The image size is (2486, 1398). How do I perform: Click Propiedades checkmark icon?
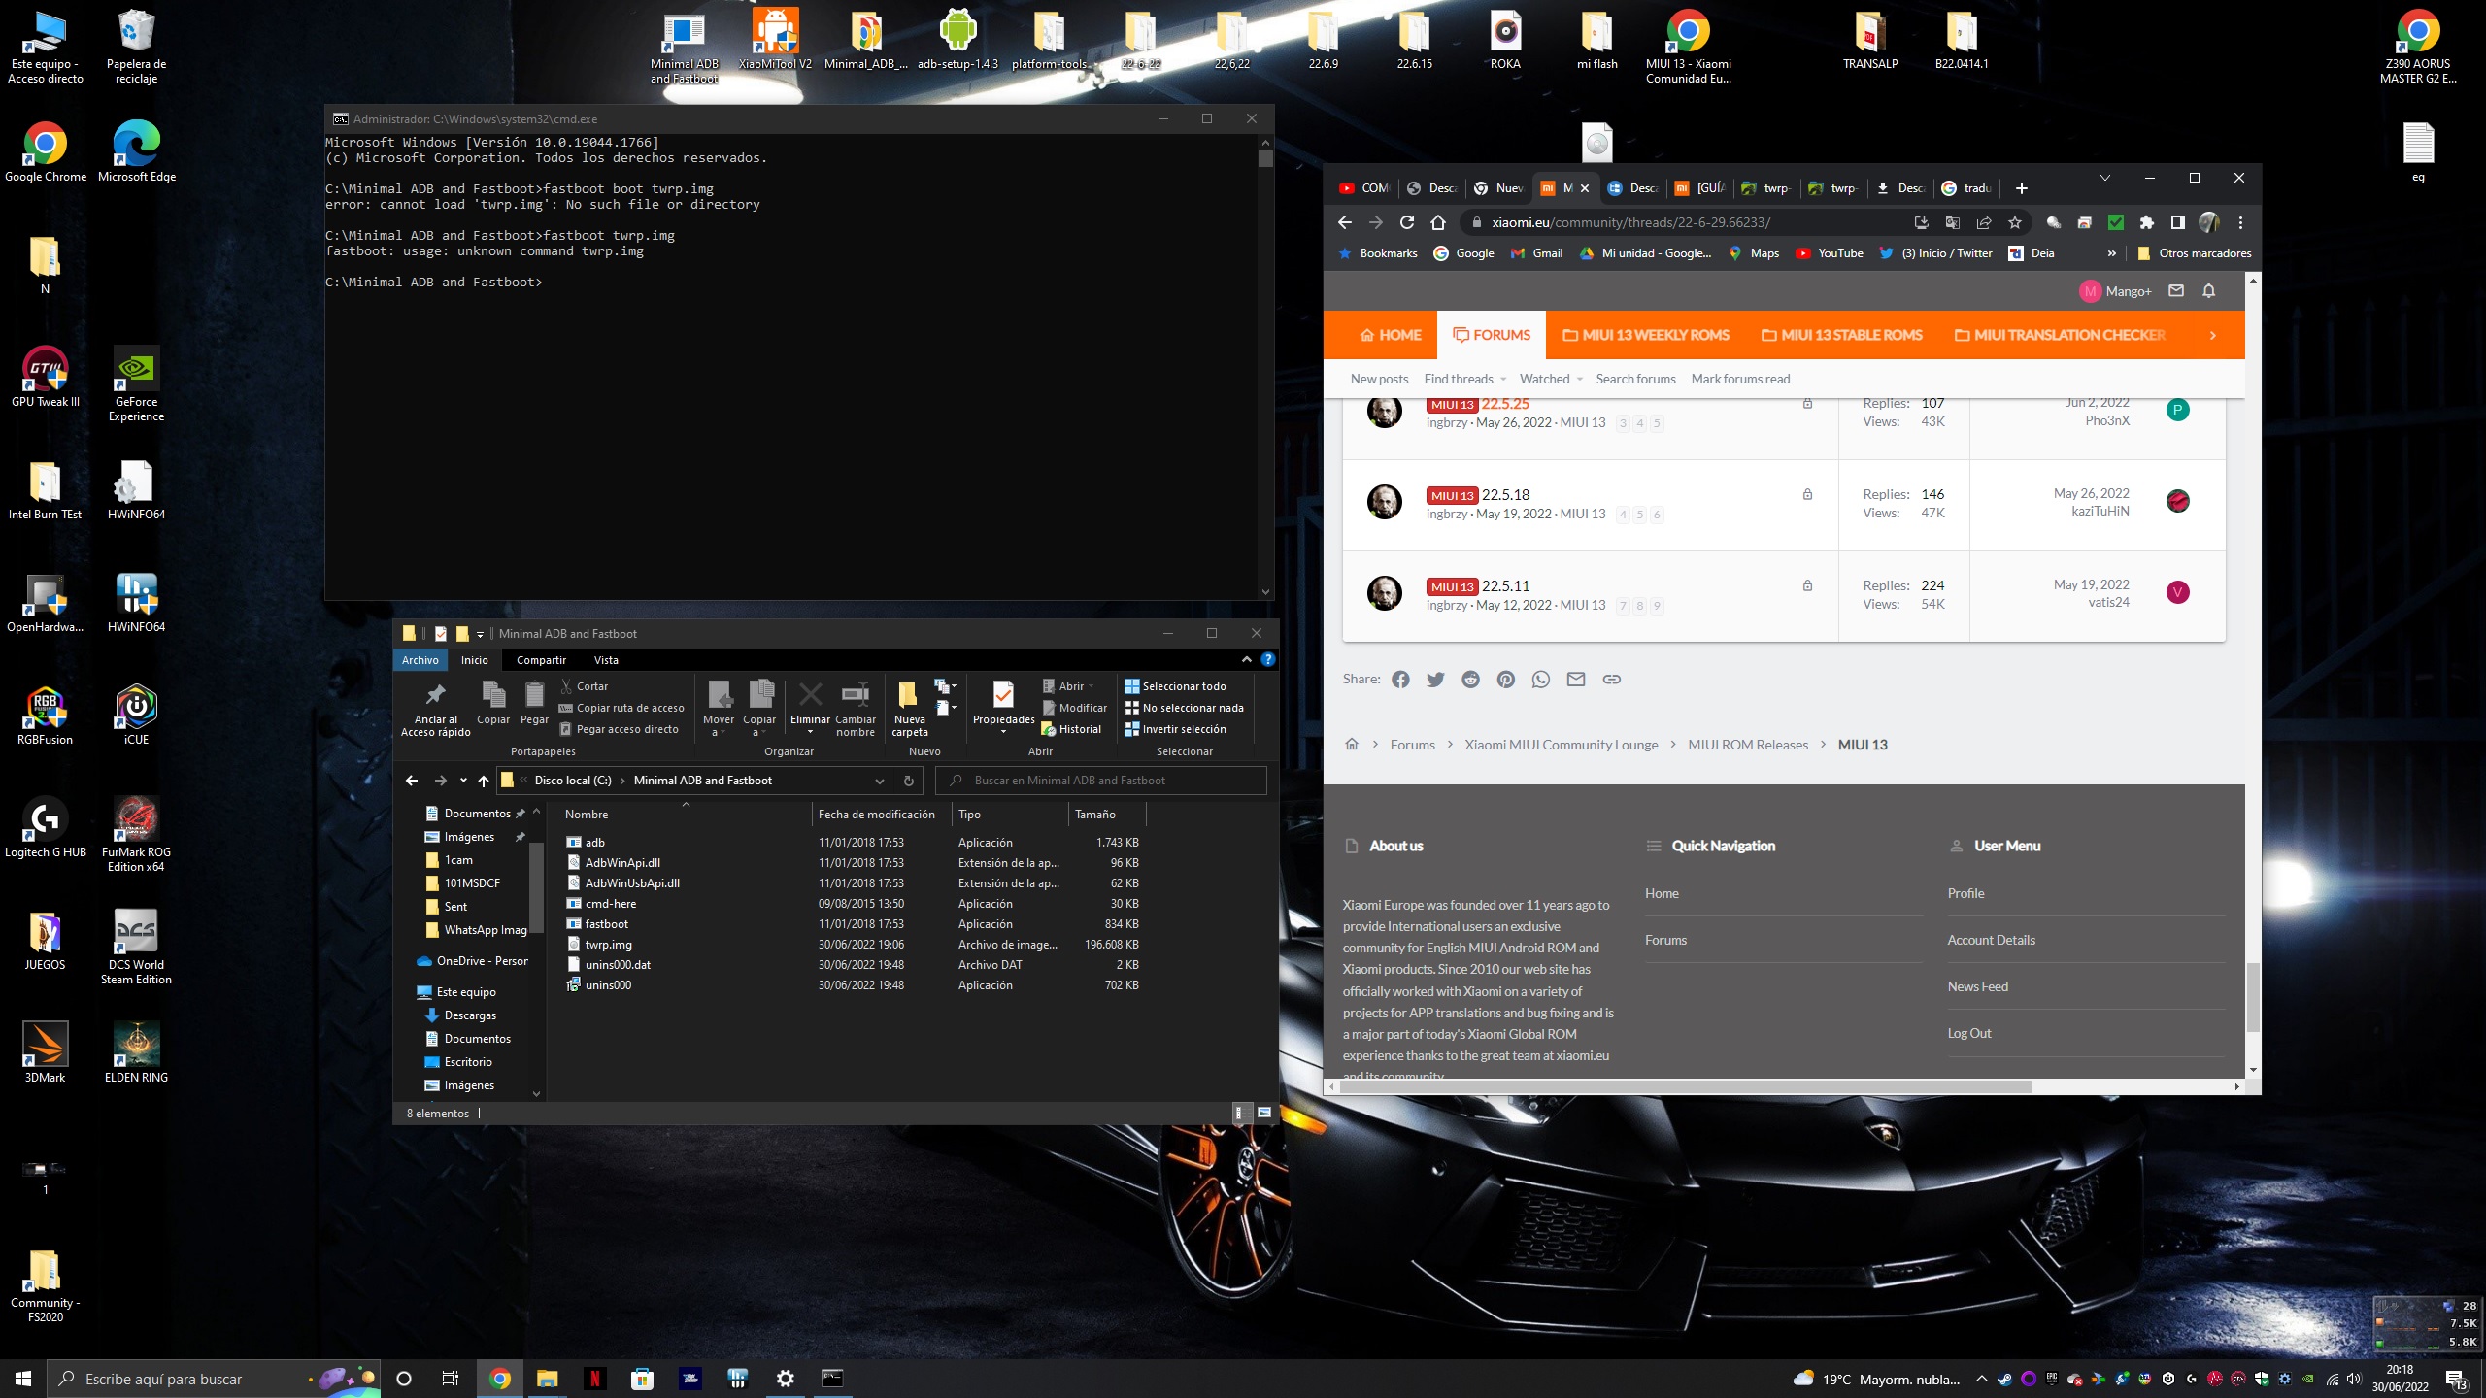point(1003,694)
